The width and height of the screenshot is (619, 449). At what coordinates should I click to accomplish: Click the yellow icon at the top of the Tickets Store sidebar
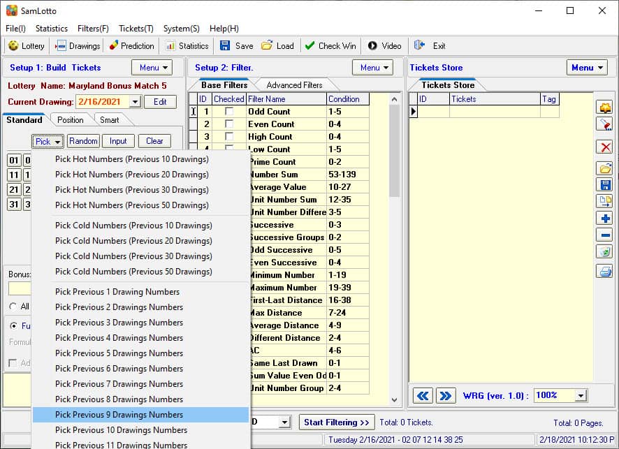[605, 107]
